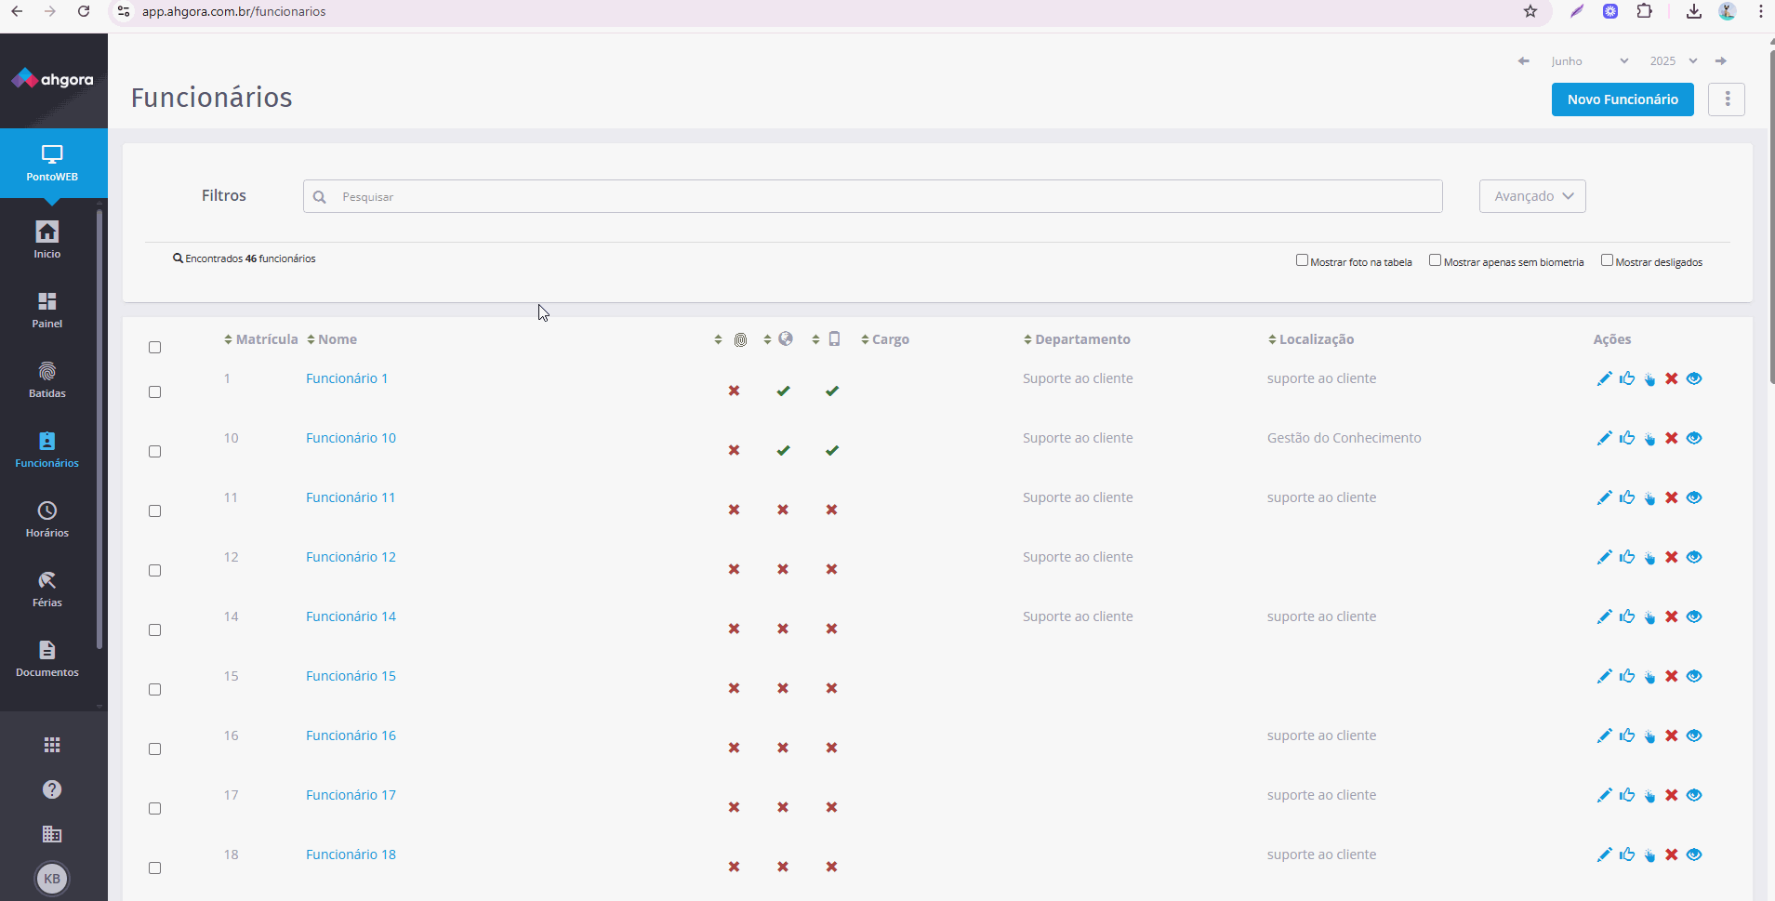Open the Funcionário 17 link
The width and height of the screenshot is (1775, 901).
tap(351, 795)
